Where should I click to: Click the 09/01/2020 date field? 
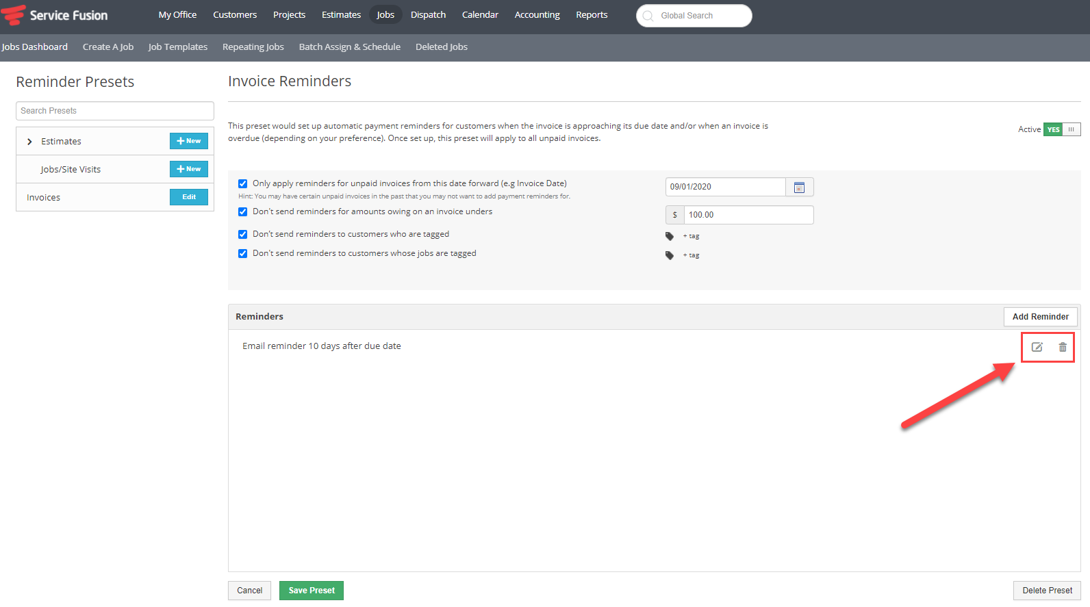point(726,187)
